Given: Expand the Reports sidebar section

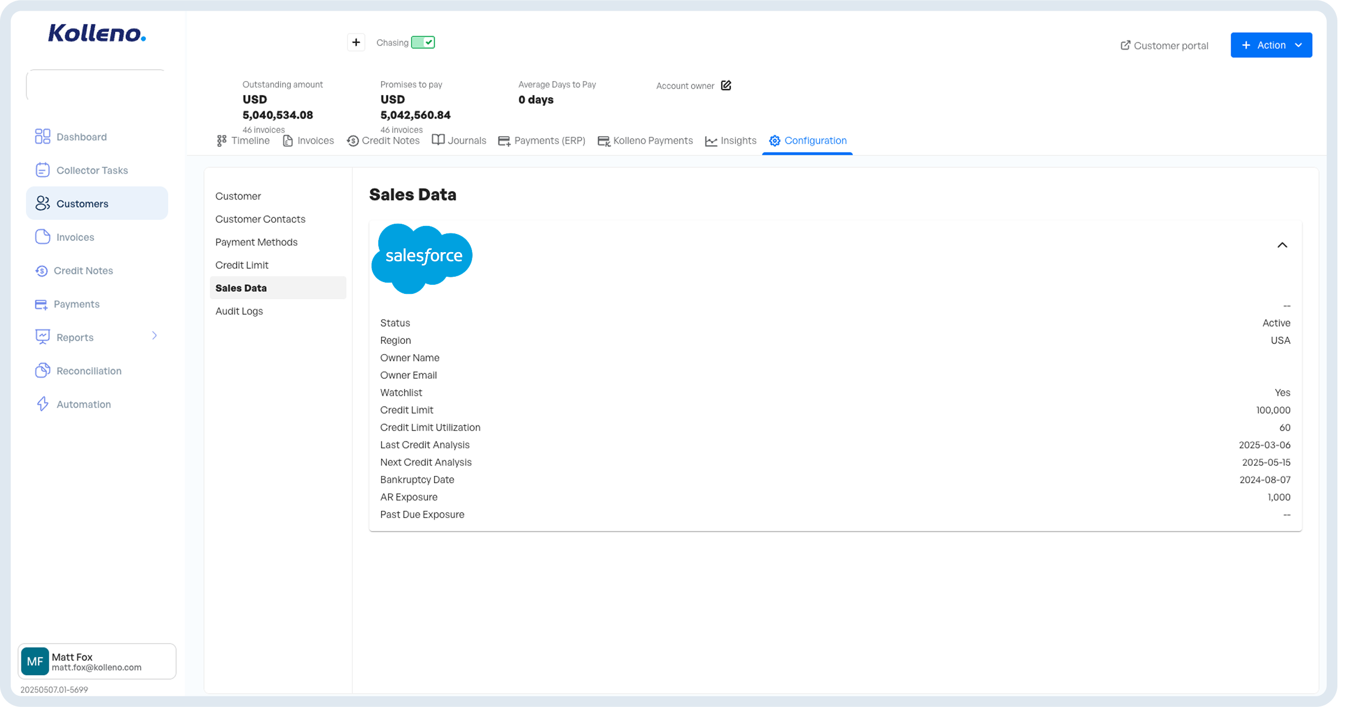Looking at the screenshot, I should tap(155, 336).
